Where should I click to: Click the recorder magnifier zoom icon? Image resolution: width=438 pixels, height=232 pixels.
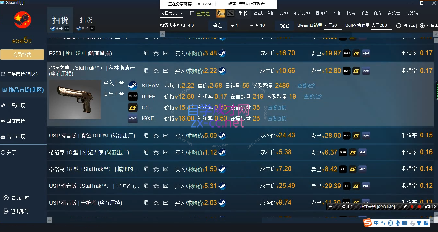343,207
